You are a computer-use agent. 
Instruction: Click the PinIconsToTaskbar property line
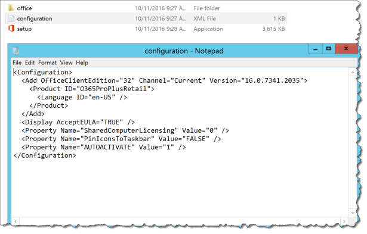(121, 139)
